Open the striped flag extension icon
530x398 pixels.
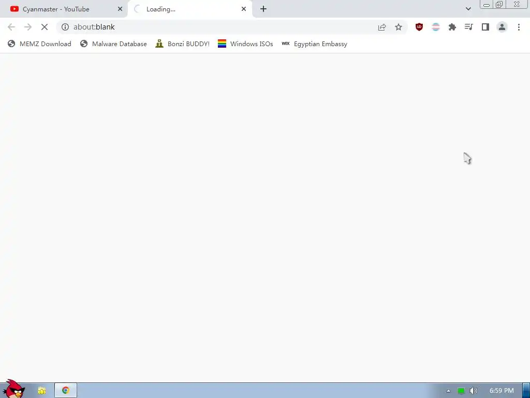coord(436,27)
